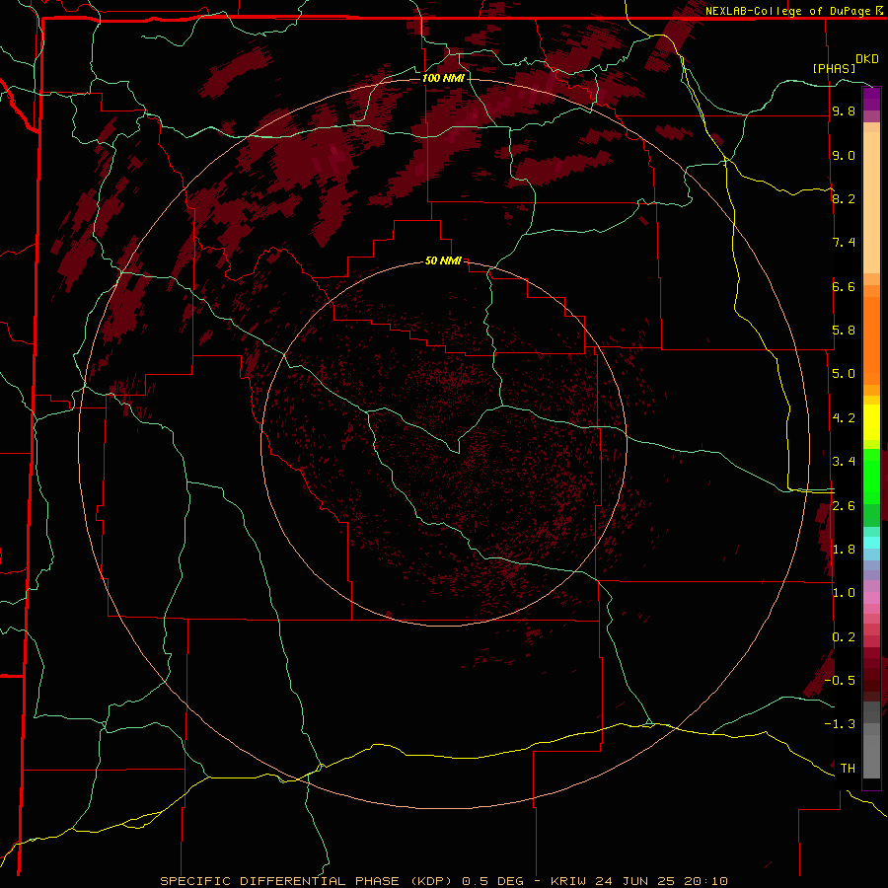
Task: Click the 7.4 scale value
Action: pyautogui.click(x=844, y=243)
